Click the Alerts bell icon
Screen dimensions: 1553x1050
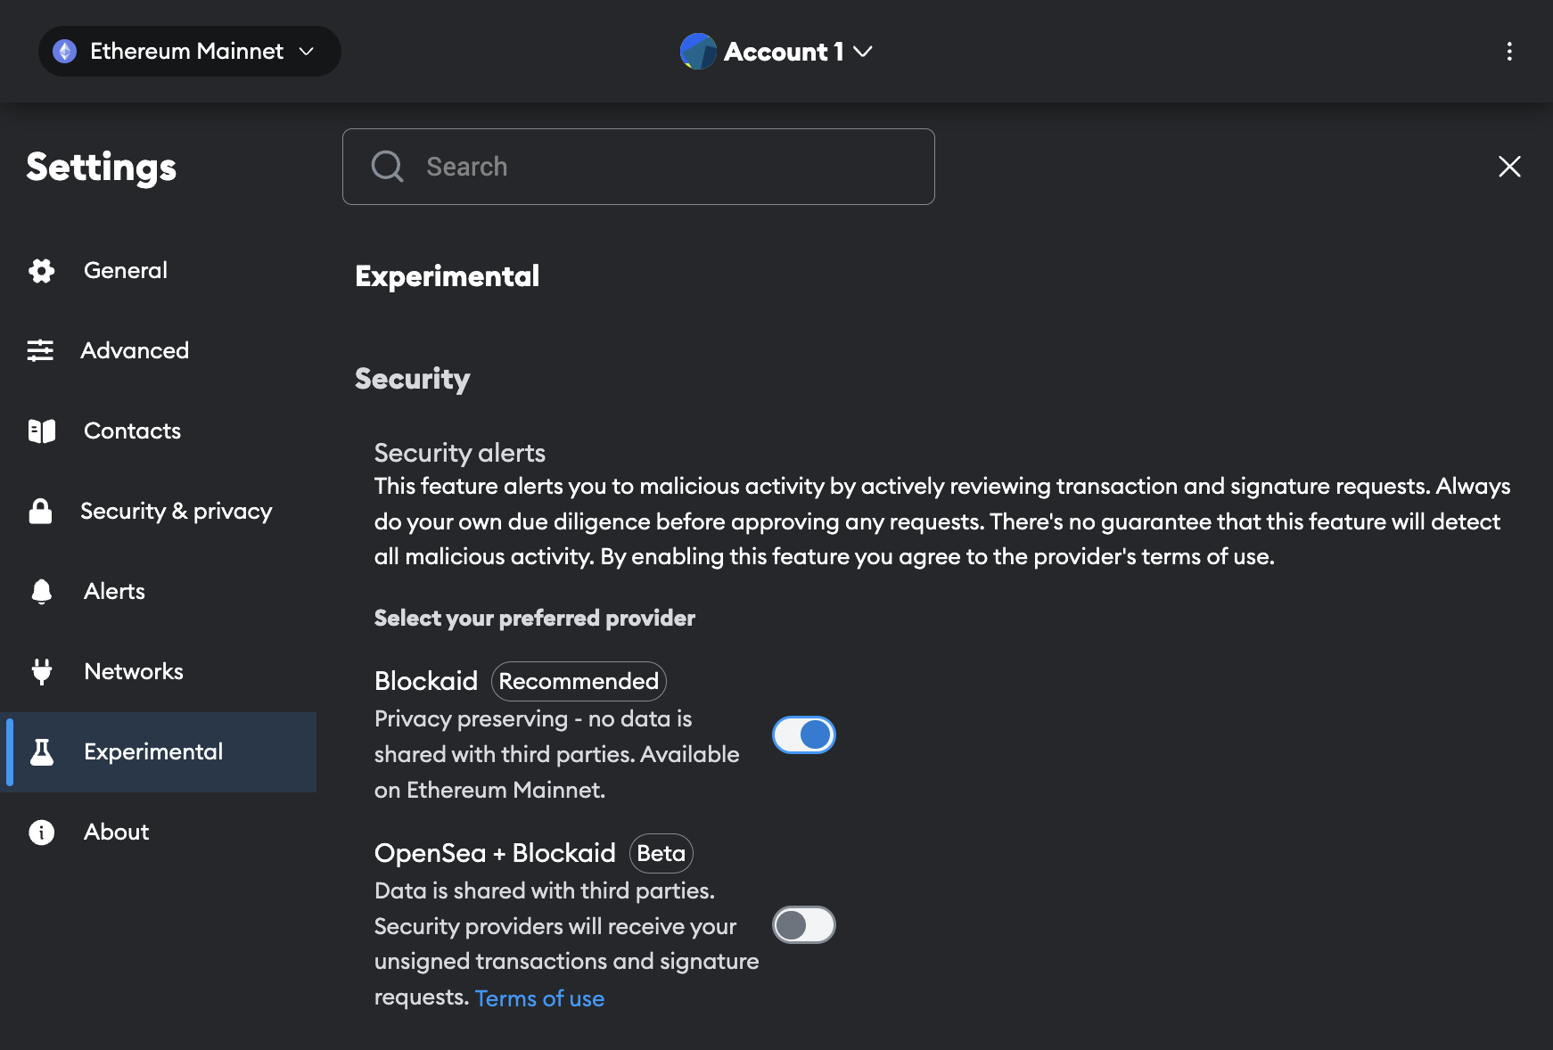coord(41,592)
